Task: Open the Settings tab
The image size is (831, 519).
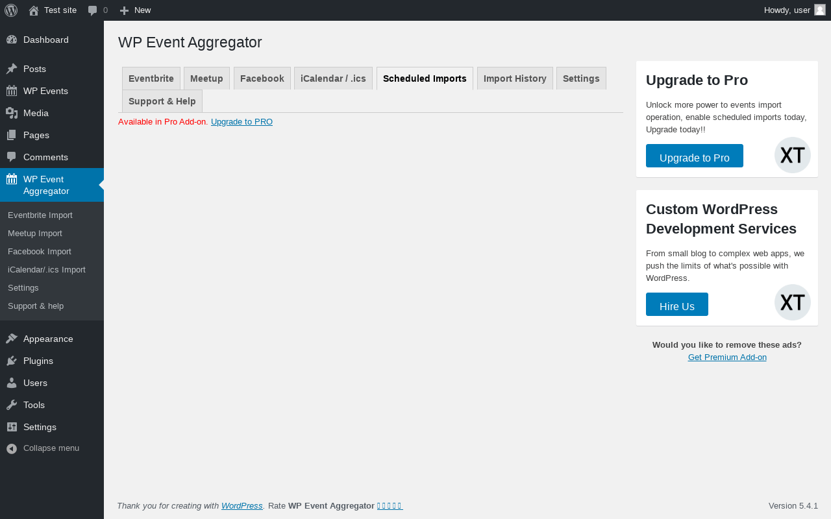Action: [x=581, y=78]
